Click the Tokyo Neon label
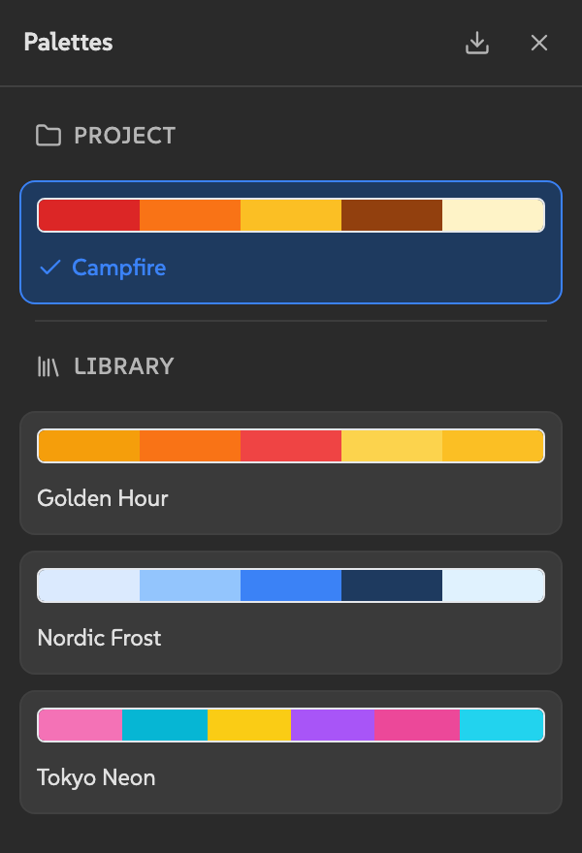The width and height of the screenshot is (582, 853). pos(96,776)
